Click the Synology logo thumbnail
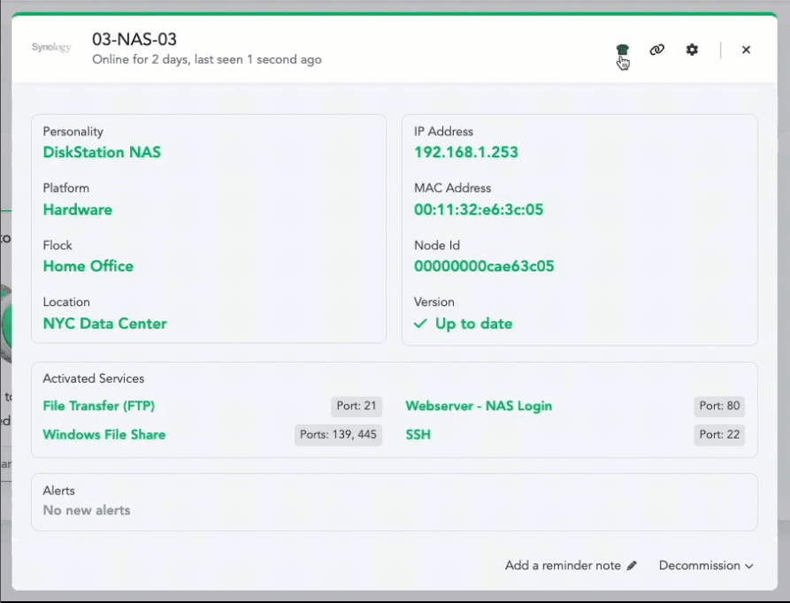Screen dimensions: 790x603 [x=51, y=48]
